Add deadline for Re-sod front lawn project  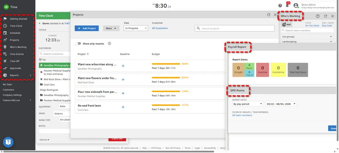(x=123, y=107)
